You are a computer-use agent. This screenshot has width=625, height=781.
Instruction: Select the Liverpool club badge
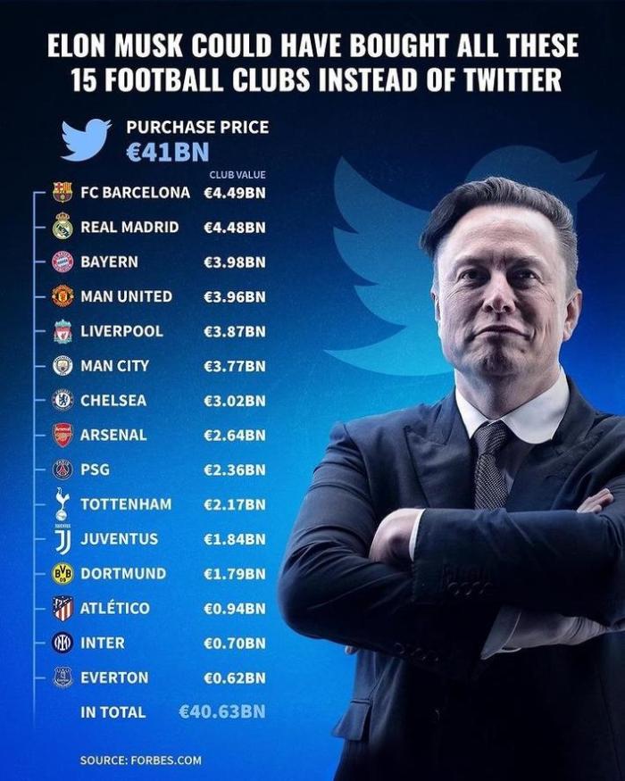point(62,331)
